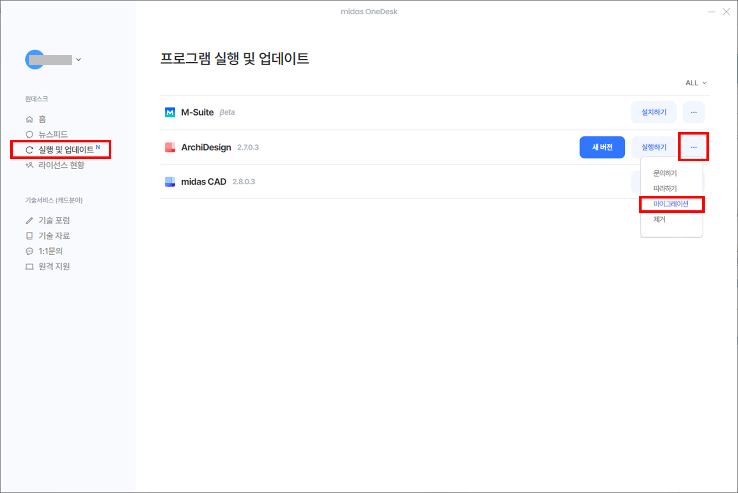Click the home icon in the sidebar
The image size is (738, 493).
coord(29,119)
